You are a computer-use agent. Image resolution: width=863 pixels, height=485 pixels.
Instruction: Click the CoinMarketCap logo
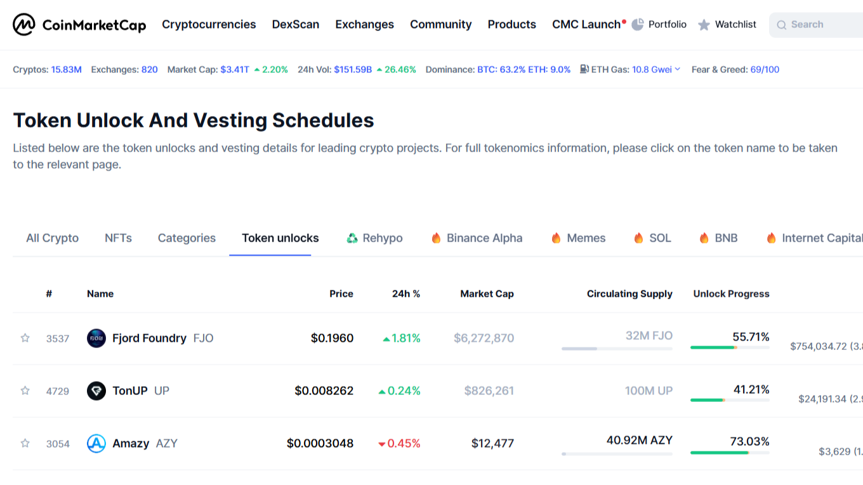(x=79, y=25)
